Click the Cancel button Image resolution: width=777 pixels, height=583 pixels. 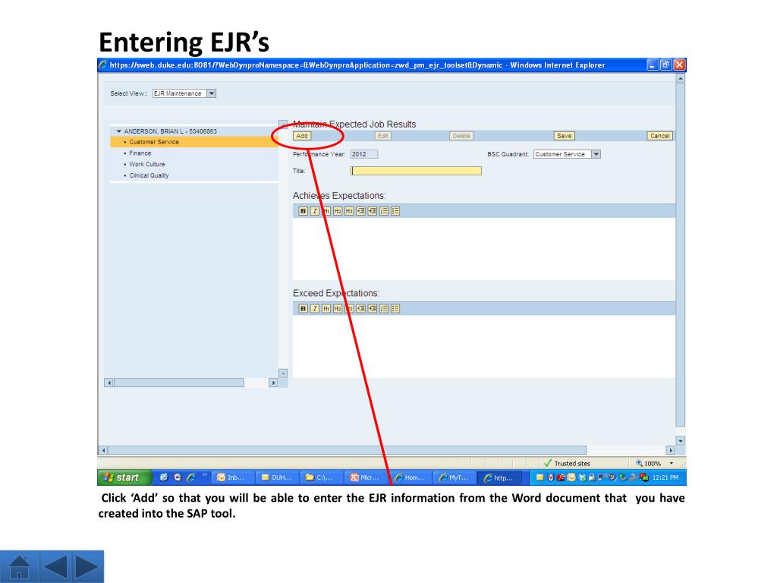click(x=659, y=136)
